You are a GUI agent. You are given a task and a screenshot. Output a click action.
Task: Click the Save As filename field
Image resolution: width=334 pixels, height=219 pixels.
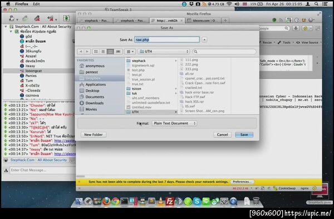pos(167,39)
